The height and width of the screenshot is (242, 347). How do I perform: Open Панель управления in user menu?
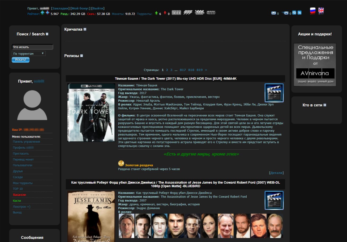pos(27,142)
